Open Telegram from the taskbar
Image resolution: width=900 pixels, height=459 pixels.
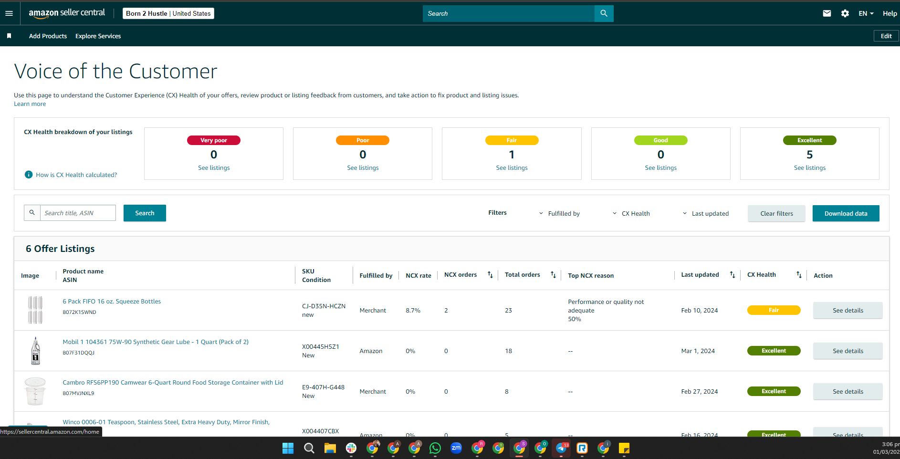click(562, 448)
